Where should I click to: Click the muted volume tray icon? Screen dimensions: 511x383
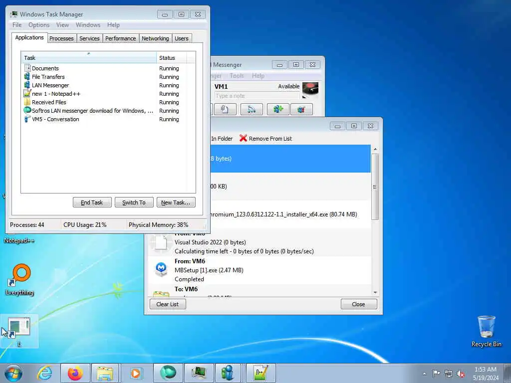coord(461,374)
